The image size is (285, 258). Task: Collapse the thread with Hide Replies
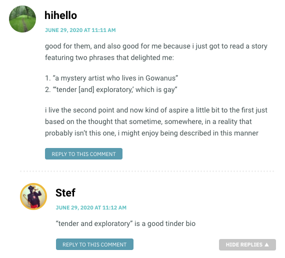(247, 244)
